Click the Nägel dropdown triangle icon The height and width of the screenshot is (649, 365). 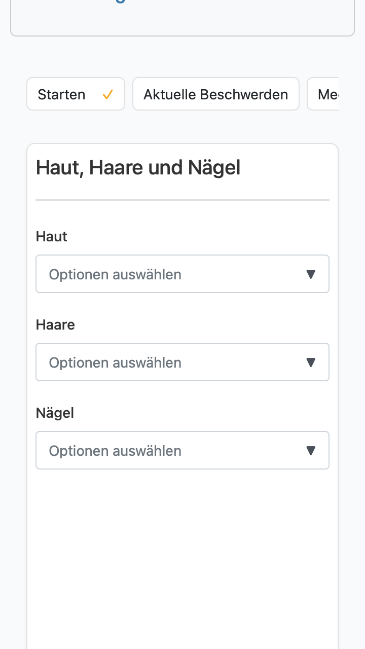pyautogui.click(x=311, y=451)
